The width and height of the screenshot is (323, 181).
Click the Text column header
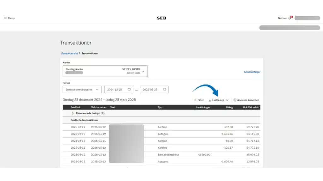click(x=113, y=107)
